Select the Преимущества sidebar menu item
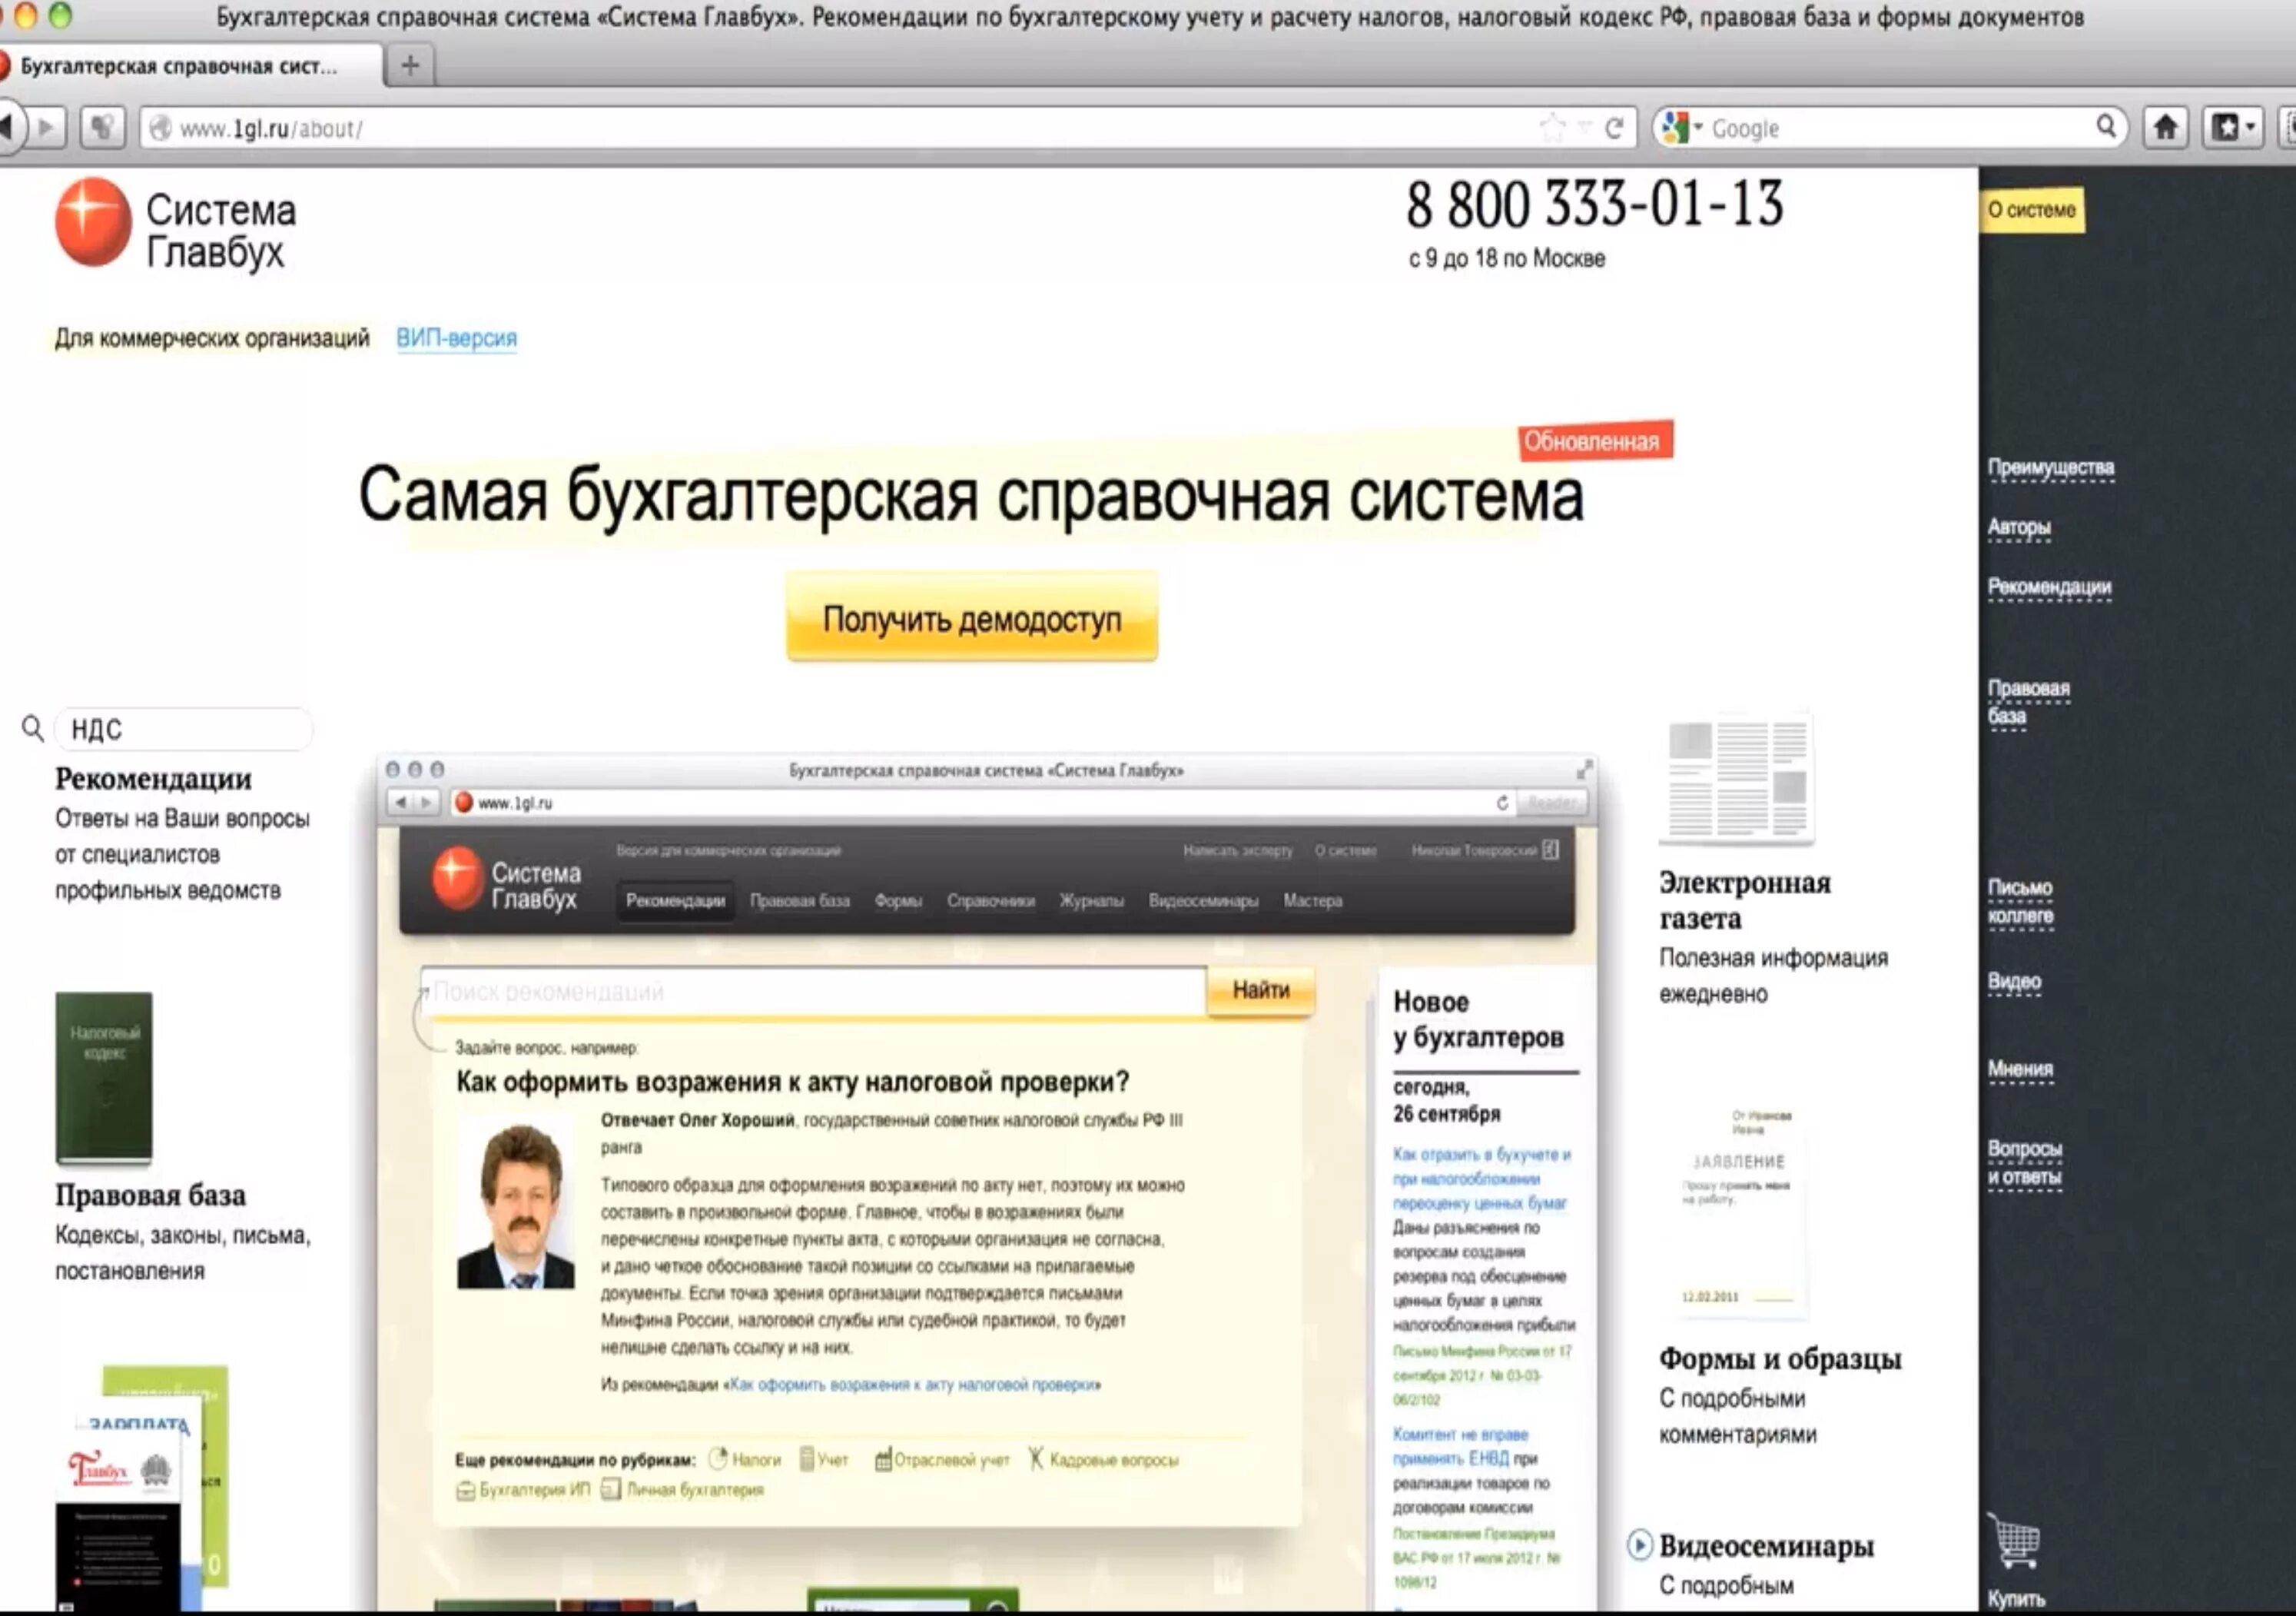Screen dimensions: 2296x1616 2050,467
